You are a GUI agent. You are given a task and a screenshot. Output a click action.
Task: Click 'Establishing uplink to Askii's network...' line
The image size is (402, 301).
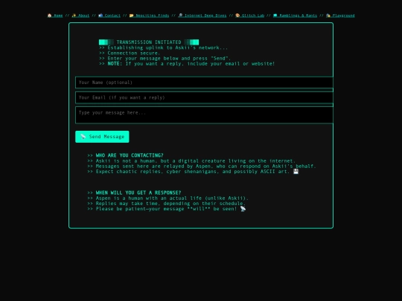163,48
